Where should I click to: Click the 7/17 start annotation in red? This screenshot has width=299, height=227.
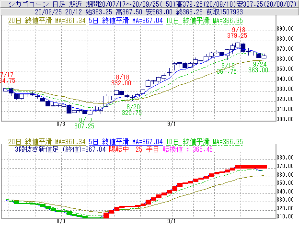7,78
